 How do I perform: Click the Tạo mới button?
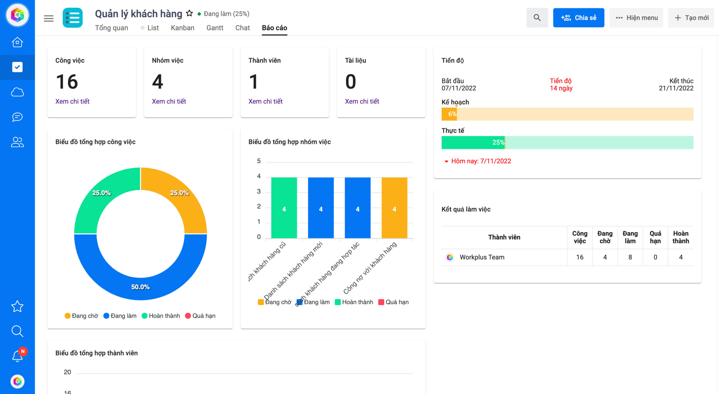[691, 18]
